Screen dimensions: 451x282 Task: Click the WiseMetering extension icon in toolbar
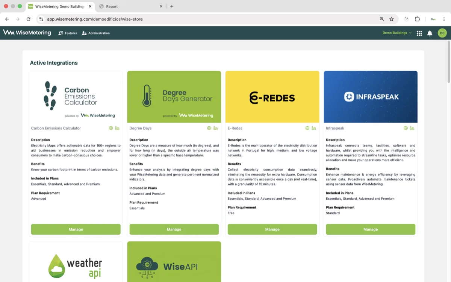tap(433, 19)
